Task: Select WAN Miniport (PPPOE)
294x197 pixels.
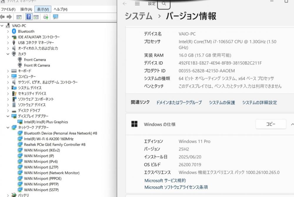Action: [43, 179]
